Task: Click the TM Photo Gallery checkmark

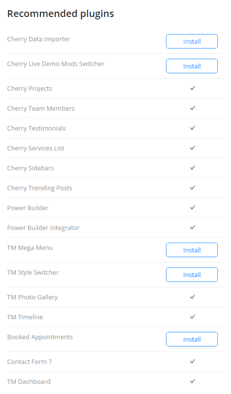Action: point(193,297)
